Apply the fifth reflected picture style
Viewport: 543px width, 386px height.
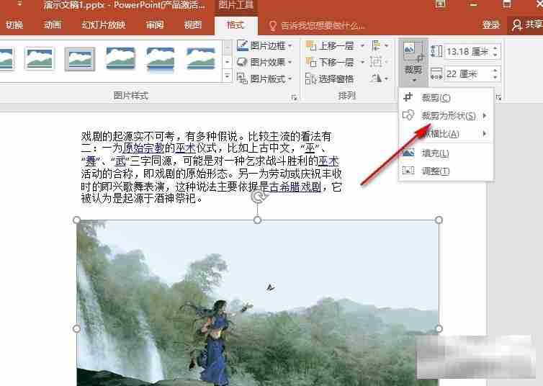coord(161,60)
